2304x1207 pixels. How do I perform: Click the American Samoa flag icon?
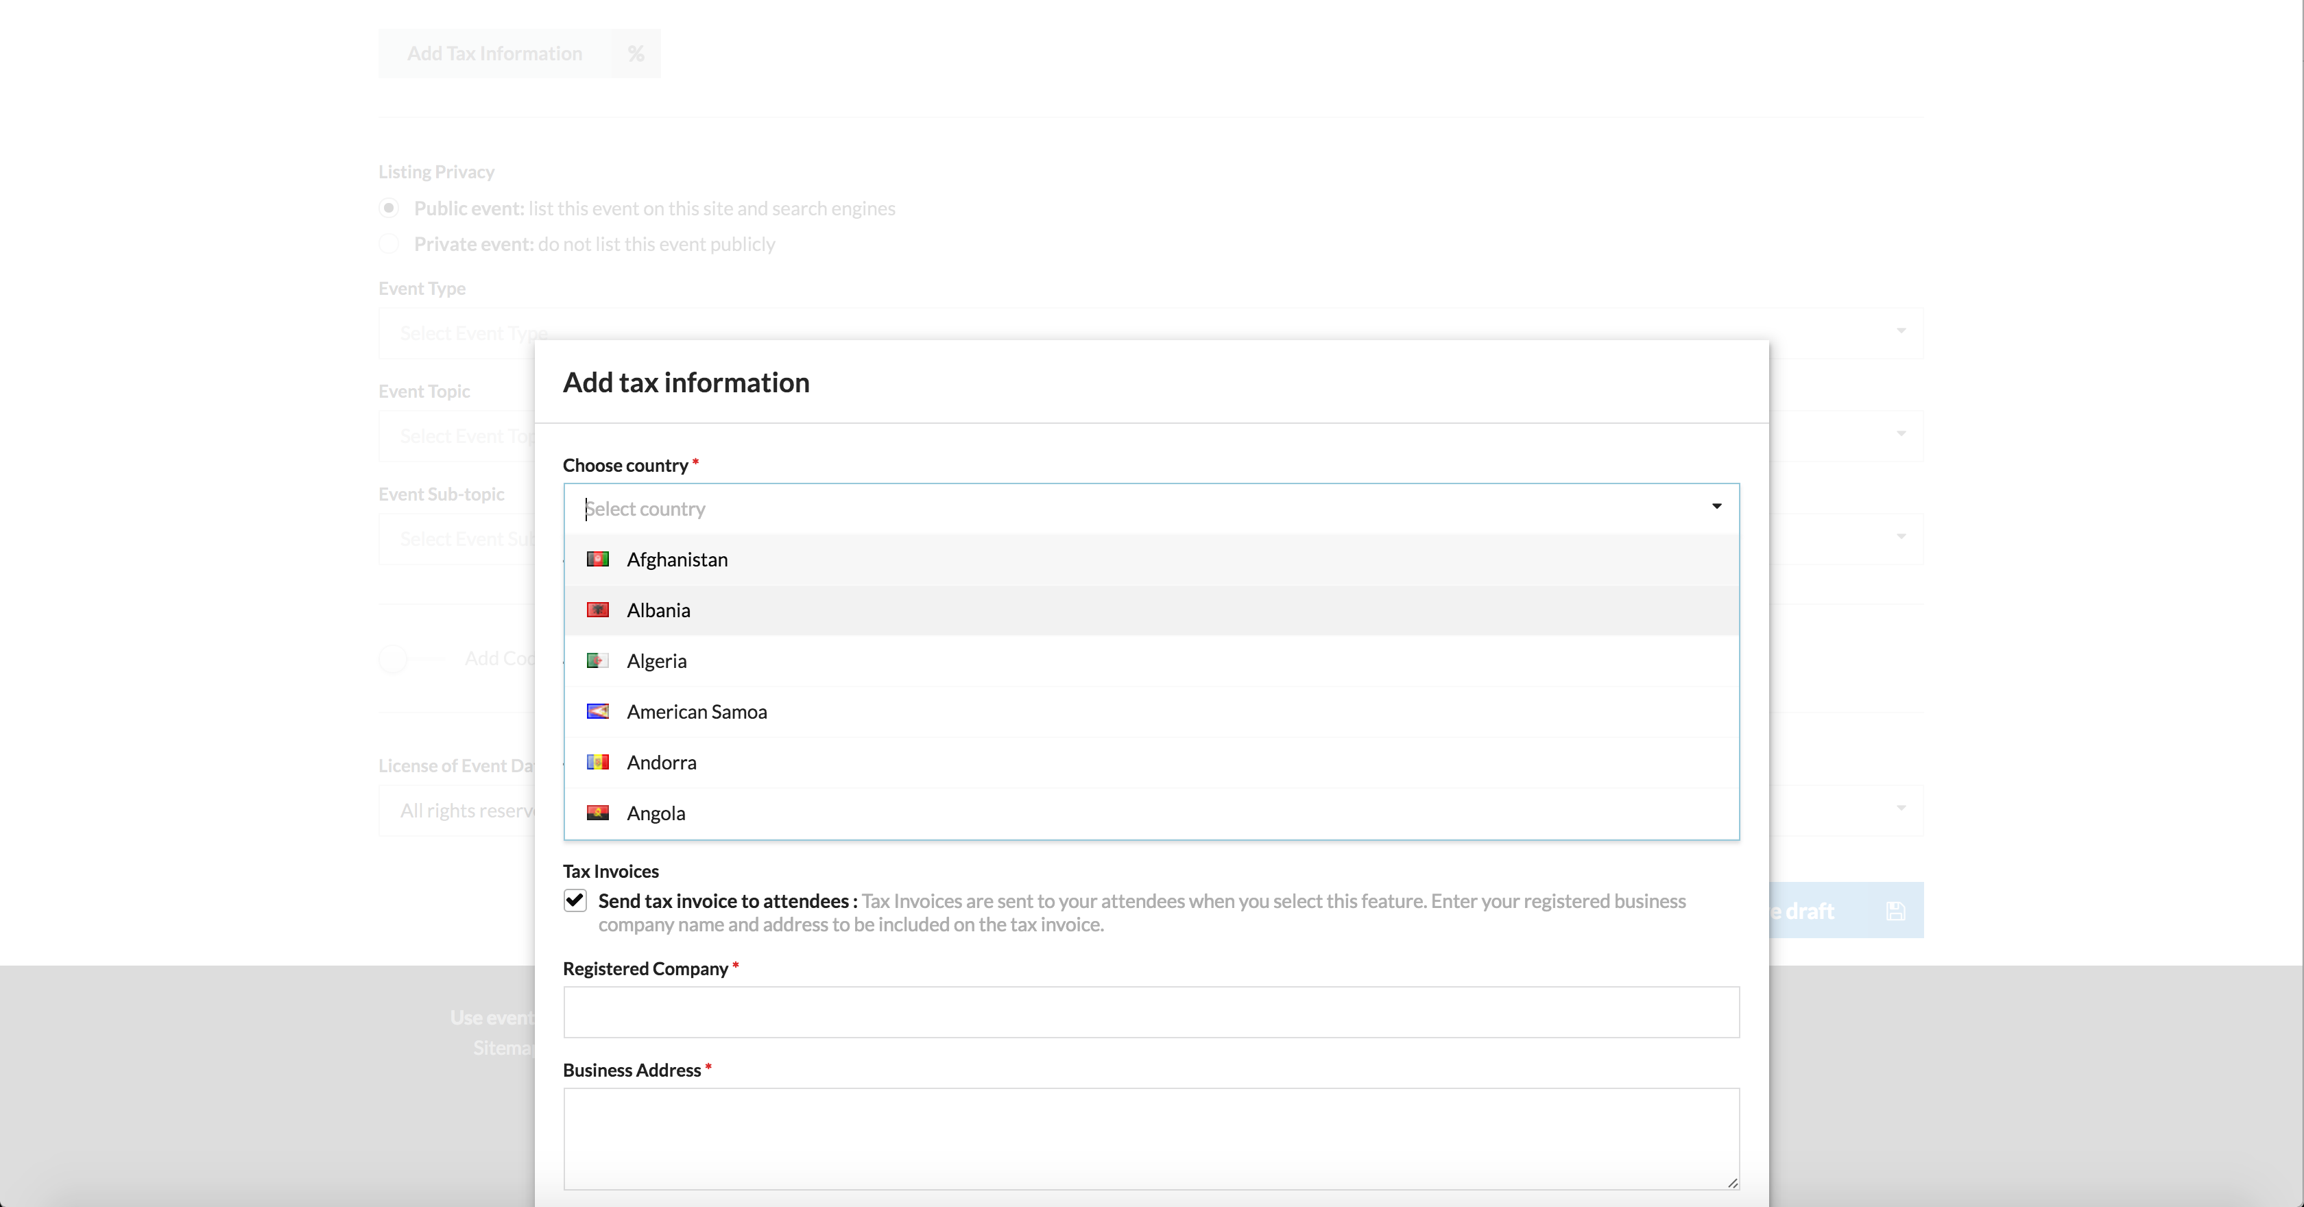[x=597, y=711]
